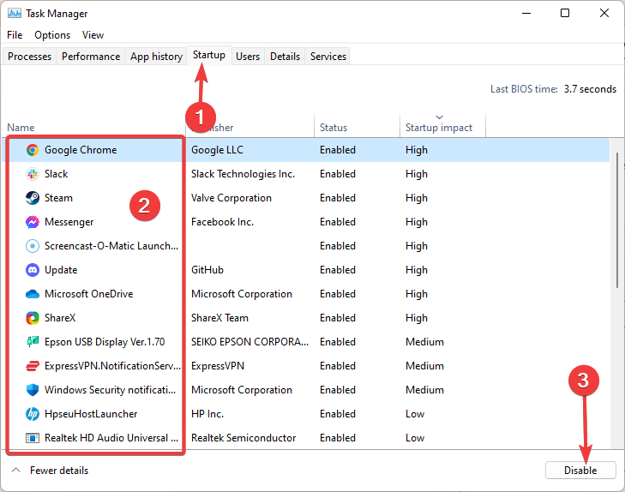Click the ExpressVPN notification service icon
625x492 pixels.
pos(33,366)
